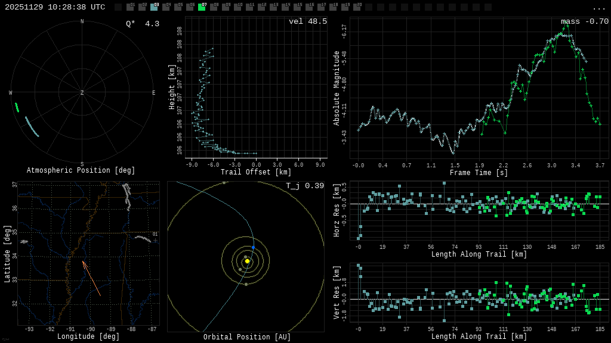611x343 pixels.
Task: Click the zenith Z marker in polar plot
Action: [82, 93]
